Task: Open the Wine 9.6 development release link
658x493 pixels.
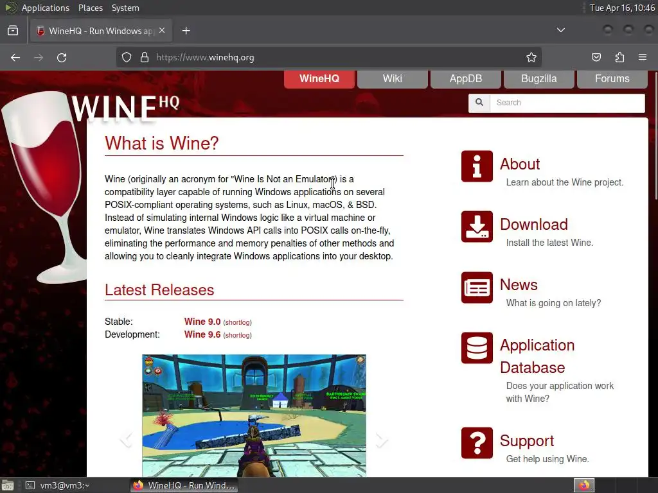Action: click(202, 334)
